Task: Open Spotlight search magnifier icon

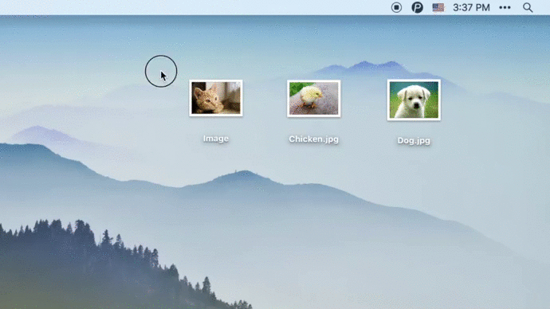Action: (x=528, y=7)
